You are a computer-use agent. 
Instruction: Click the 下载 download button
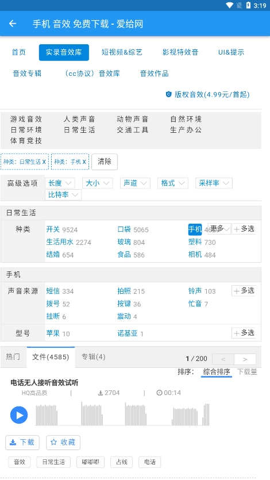click(x=22, y=442)
